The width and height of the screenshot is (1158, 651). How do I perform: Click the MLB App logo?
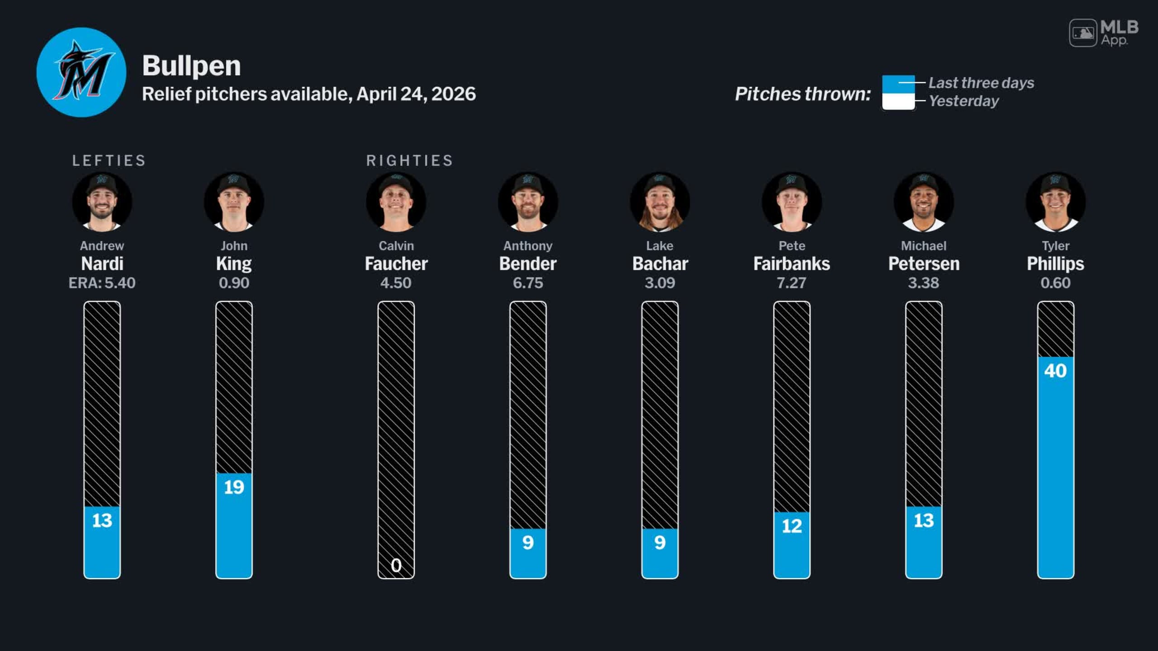tap(1103, 33)
